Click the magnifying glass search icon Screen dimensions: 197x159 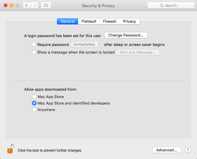click(162, 5)
